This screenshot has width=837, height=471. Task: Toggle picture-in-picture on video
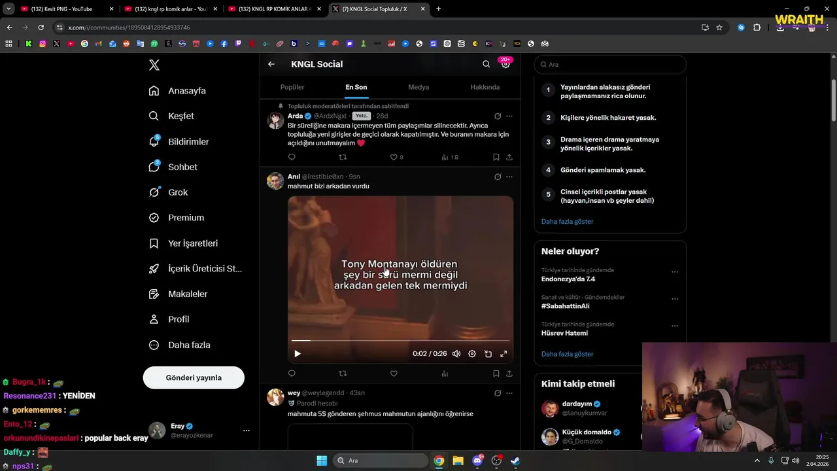488,354
